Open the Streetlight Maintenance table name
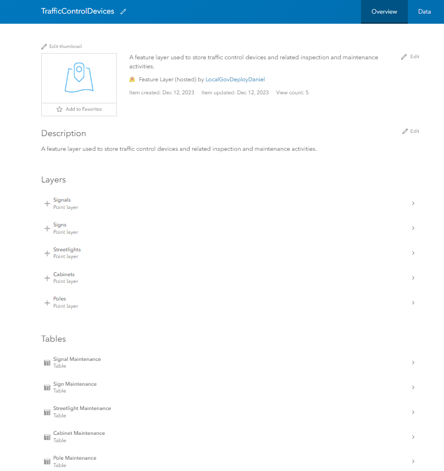This screenshot has height=471, width=444. (x=82, y=408)
